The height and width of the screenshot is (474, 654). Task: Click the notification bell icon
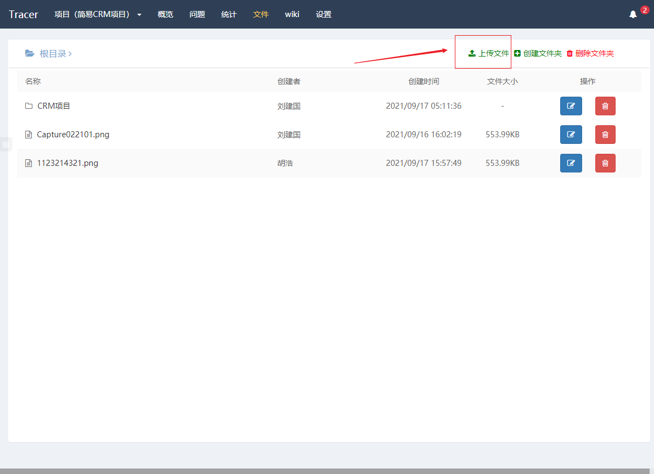coord(633,15)
